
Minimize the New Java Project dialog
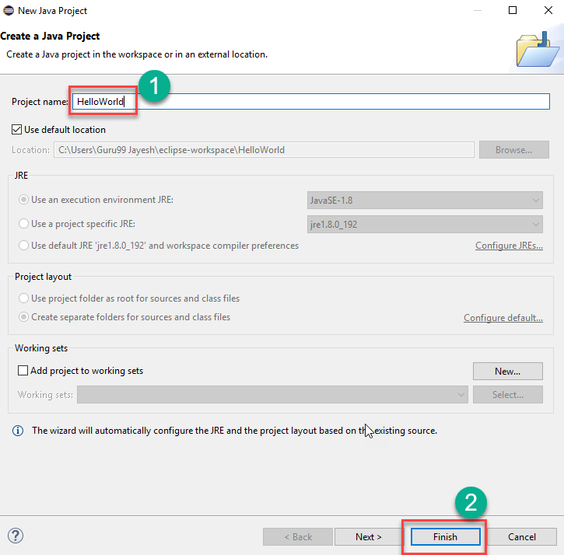(x=477, y=11)
